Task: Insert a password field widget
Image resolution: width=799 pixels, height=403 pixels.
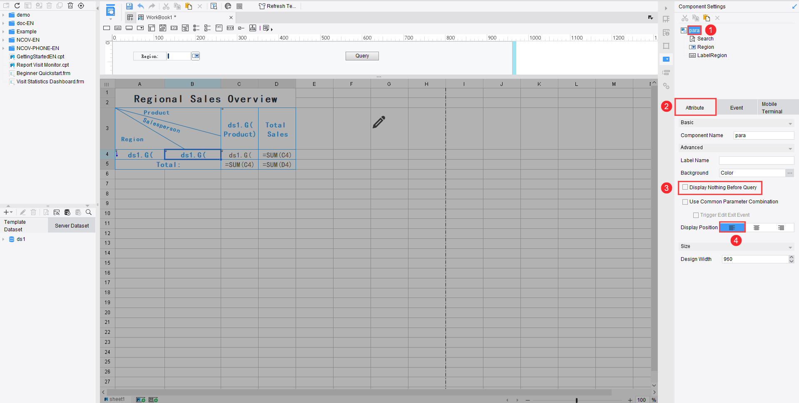Action: (x=230, y=28)
